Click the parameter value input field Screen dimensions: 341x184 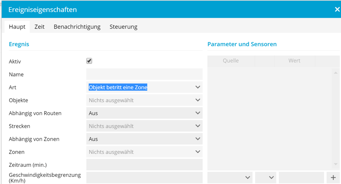(301, 178)
